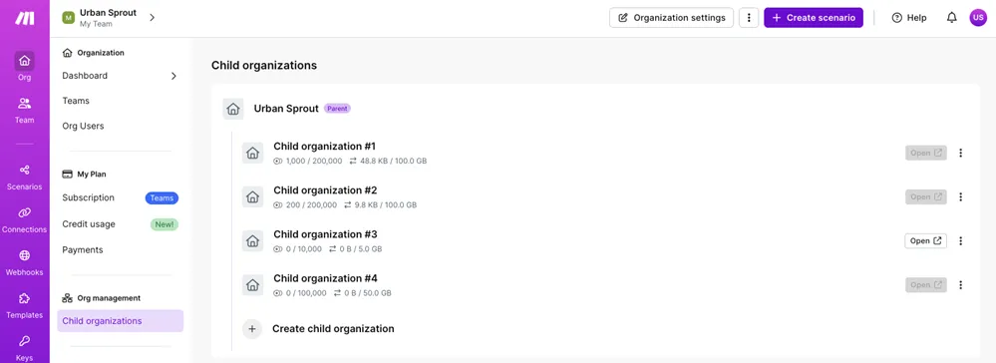Select the Child organization #1 name
The image size is (996, 363).
[x=325, y=147]
